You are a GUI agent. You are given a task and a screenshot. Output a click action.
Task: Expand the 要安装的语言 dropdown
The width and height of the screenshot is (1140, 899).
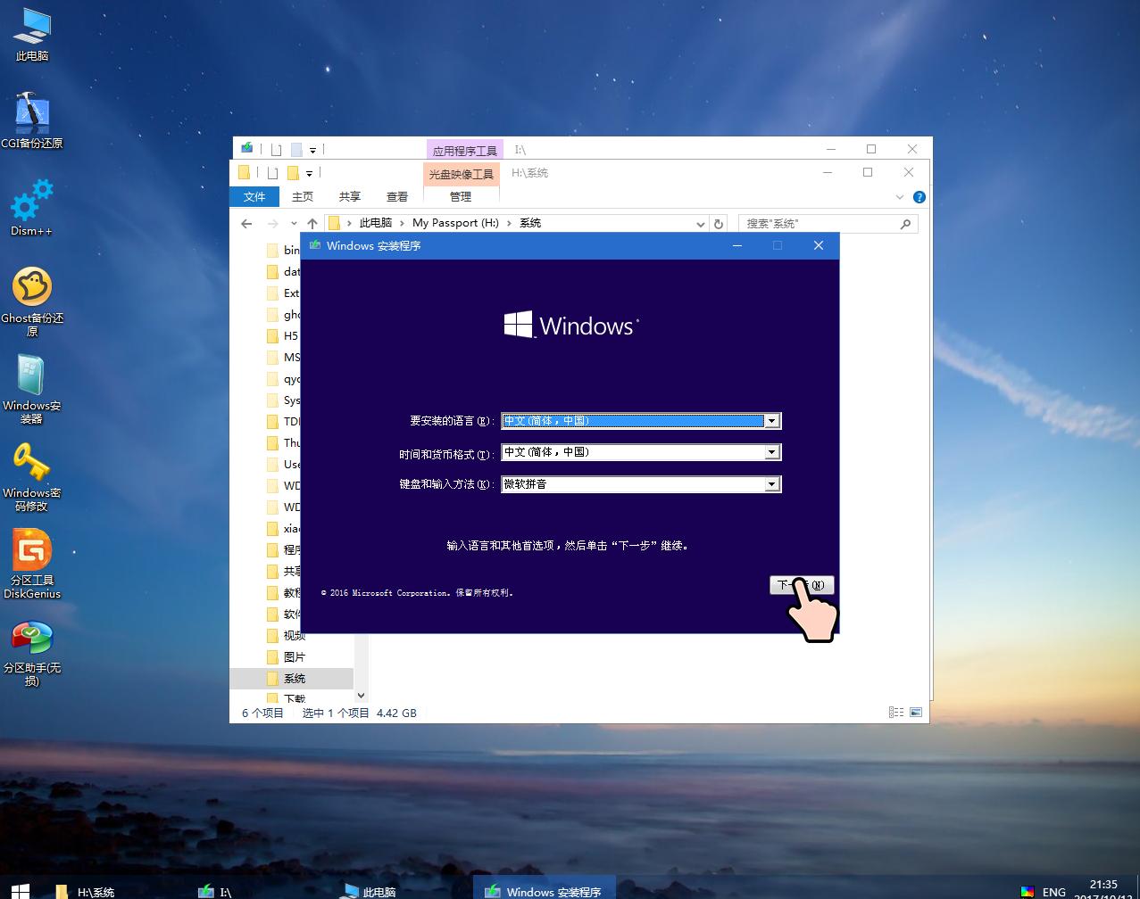pos(771,420)
